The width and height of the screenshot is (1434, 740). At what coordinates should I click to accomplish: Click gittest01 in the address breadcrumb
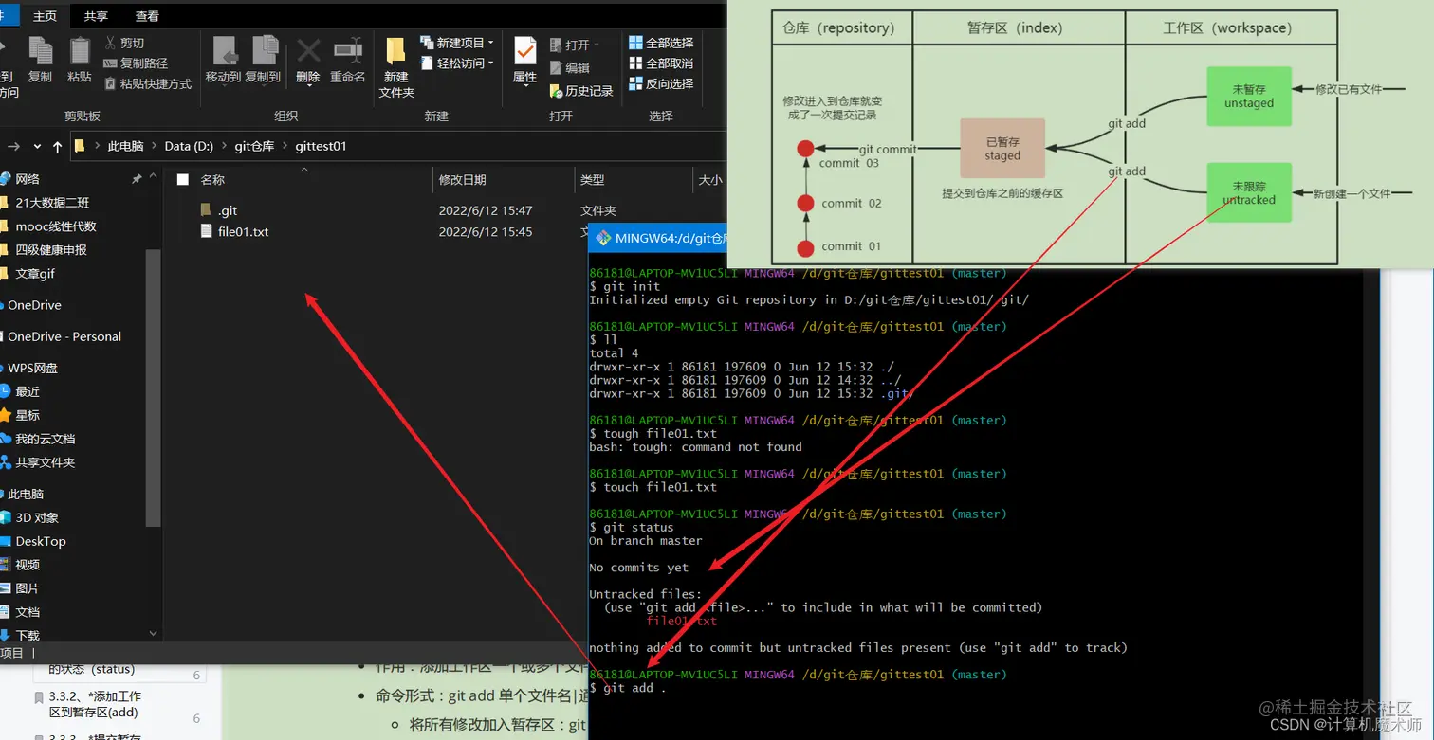click(x=321, y=147)
